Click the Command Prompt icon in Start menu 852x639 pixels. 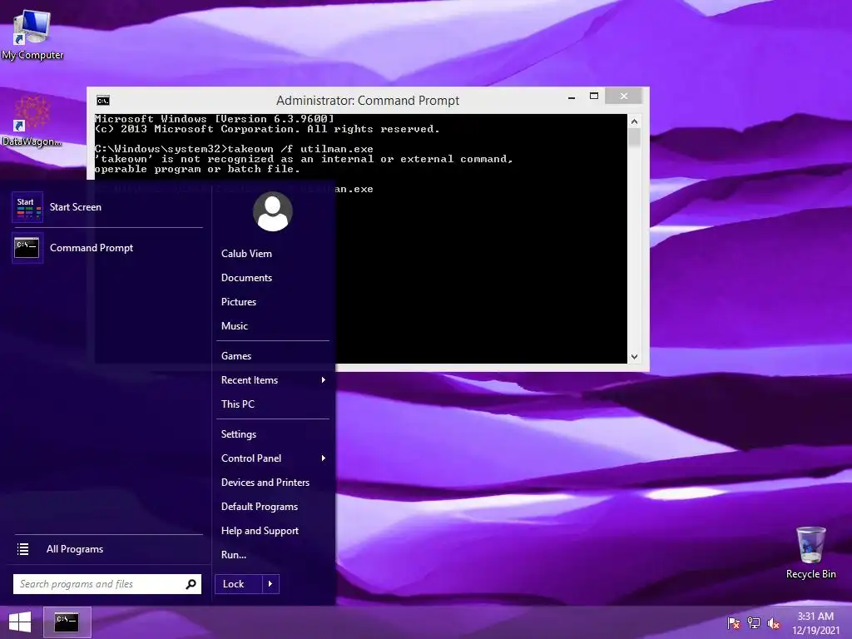point(27,248)
